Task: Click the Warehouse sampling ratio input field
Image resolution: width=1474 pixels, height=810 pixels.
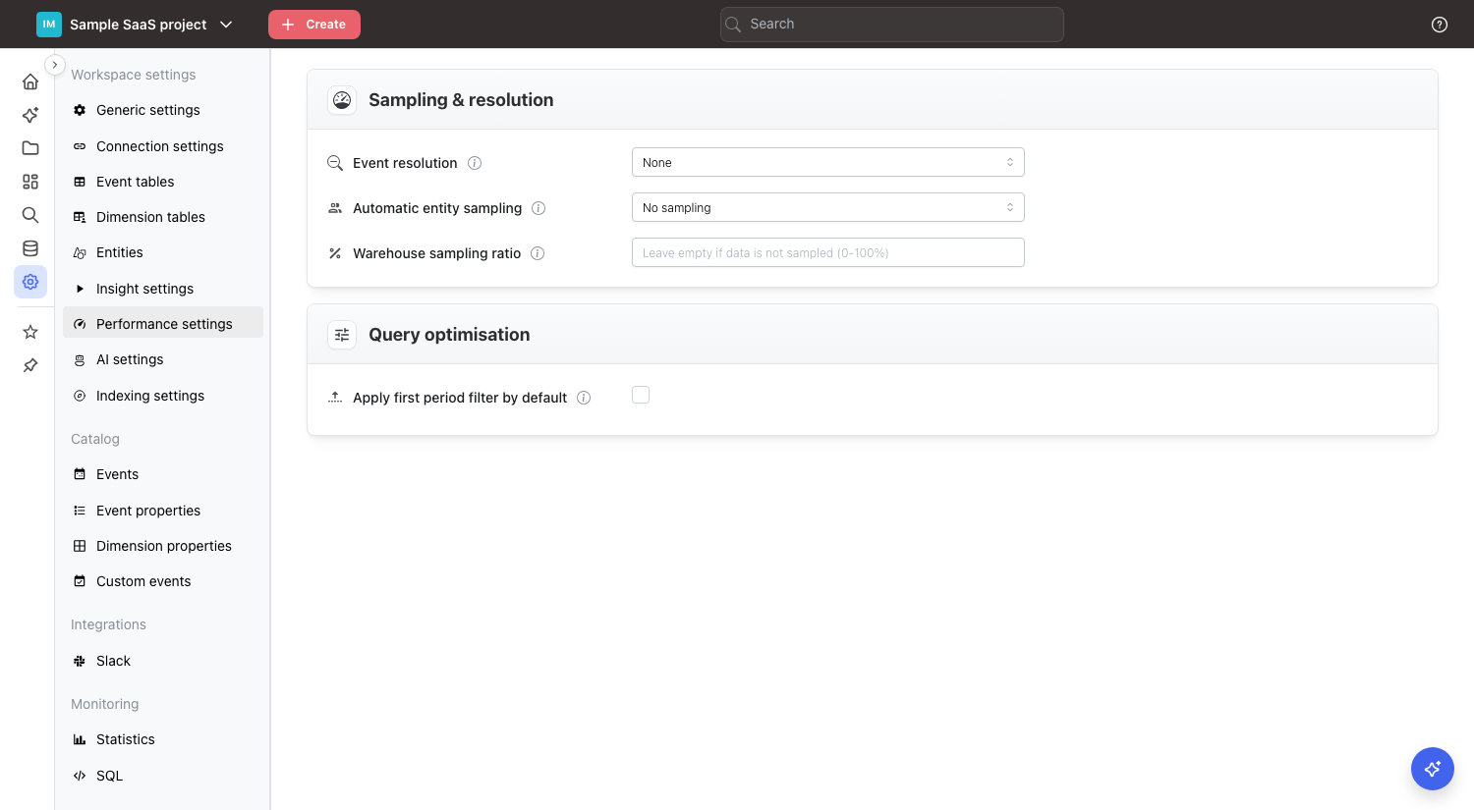Action: (x=827, y=252)
